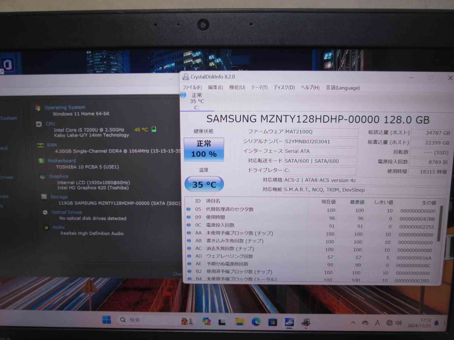Click the CPU chip icon in Speccy
Viewport: 454px width, 340px height.
39,124
